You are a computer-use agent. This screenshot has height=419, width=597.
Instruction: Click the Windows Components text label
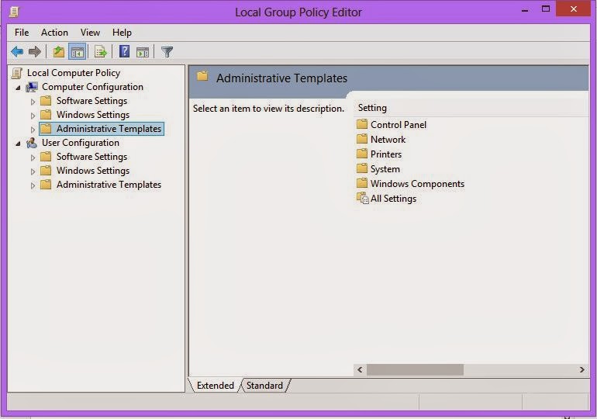[417, 184]
